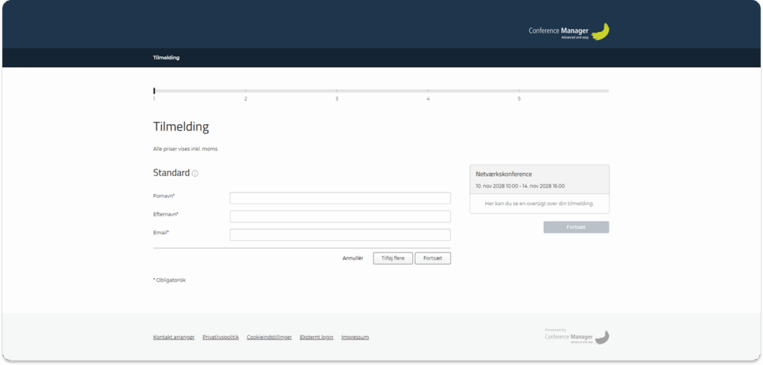
Task: Click the Conference Manager logo in header
Action: (569, 31)
